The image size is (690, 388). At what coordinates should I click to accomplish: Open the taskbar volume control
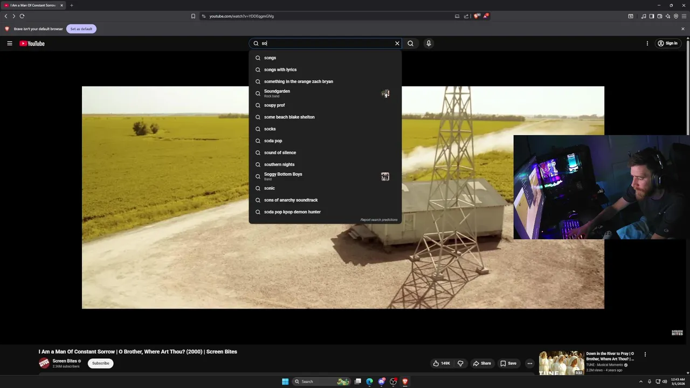665,382
